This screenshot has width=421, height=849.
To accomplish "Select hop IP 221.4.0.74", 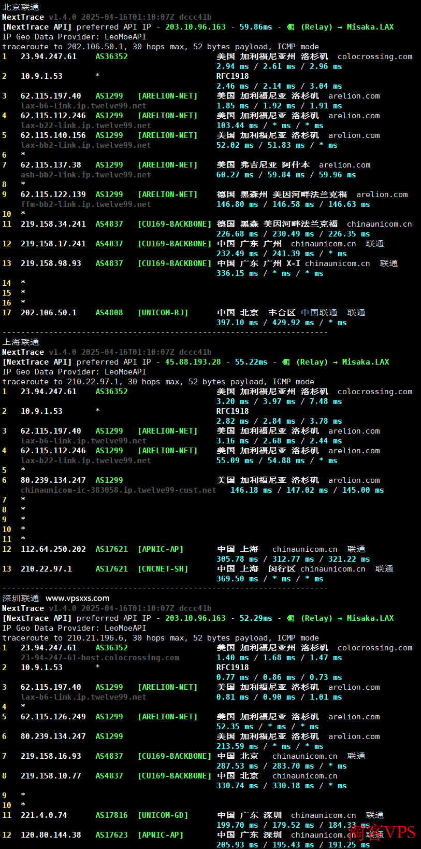I will (44, 815).
